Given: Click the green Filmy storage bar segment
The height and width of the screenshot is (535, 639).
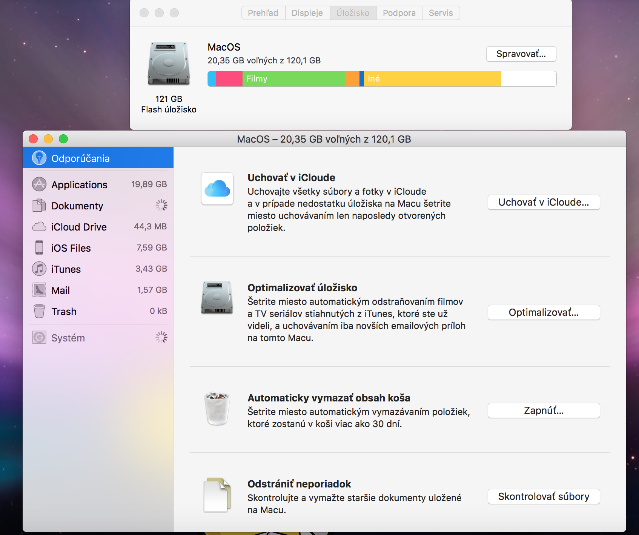Looking at the screenshot, I should 294,79.
